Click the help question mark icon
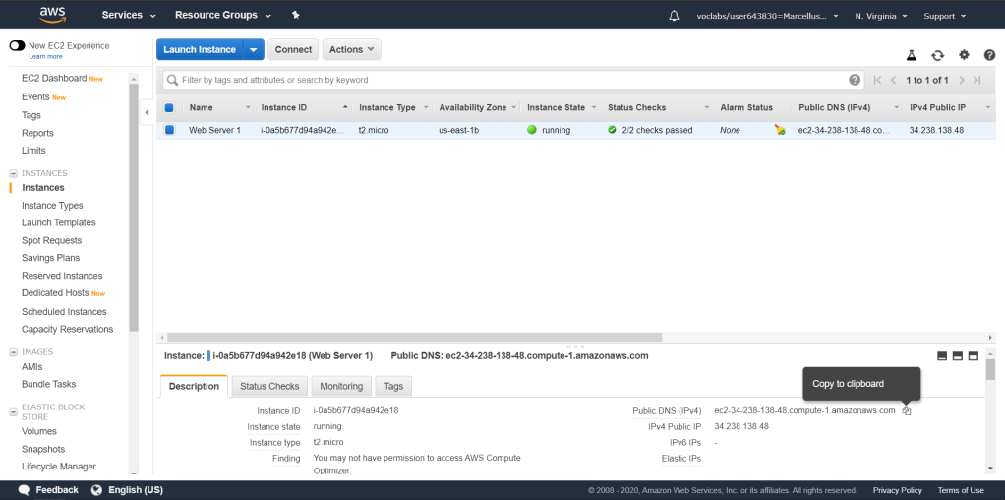The image size is (1005, 500). (x=988, y=56)
